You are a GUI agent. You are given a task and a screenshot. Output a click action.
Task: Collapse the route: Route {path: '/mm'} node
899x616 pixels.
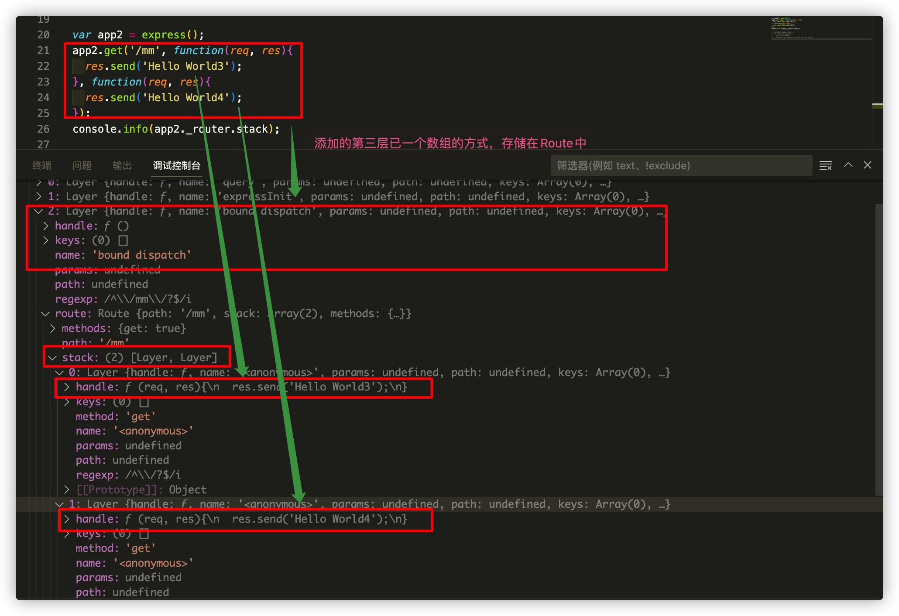pos(45,314)
